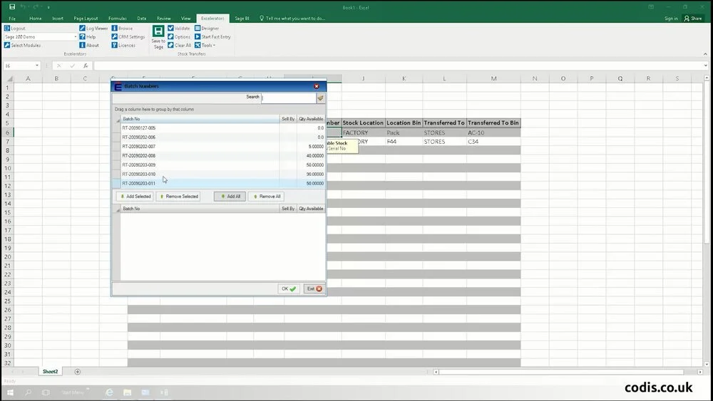This screenshot has height=401, width=713.
Task: Open Internet Explorer from the taskbar
Action: click(x=109, y=392)
